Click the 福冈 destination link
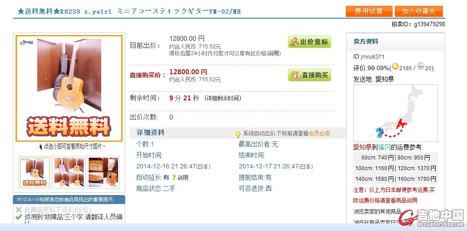The image size is (467, 231). pyautogui.click(x=384, y=147)
